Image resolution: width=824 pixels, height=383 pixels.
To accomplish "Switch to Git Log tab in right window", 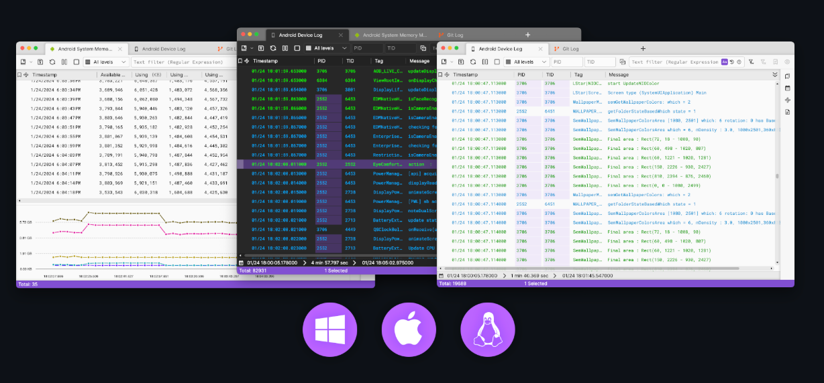I will coord(570,49).
